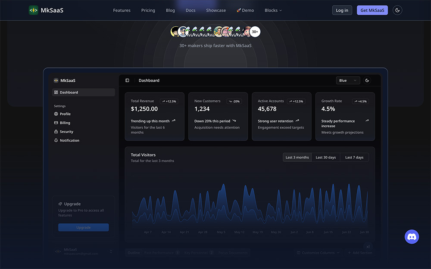Expand the Blocks dropdown menu
The image size is (431, 269).
(x=273, y=10)
